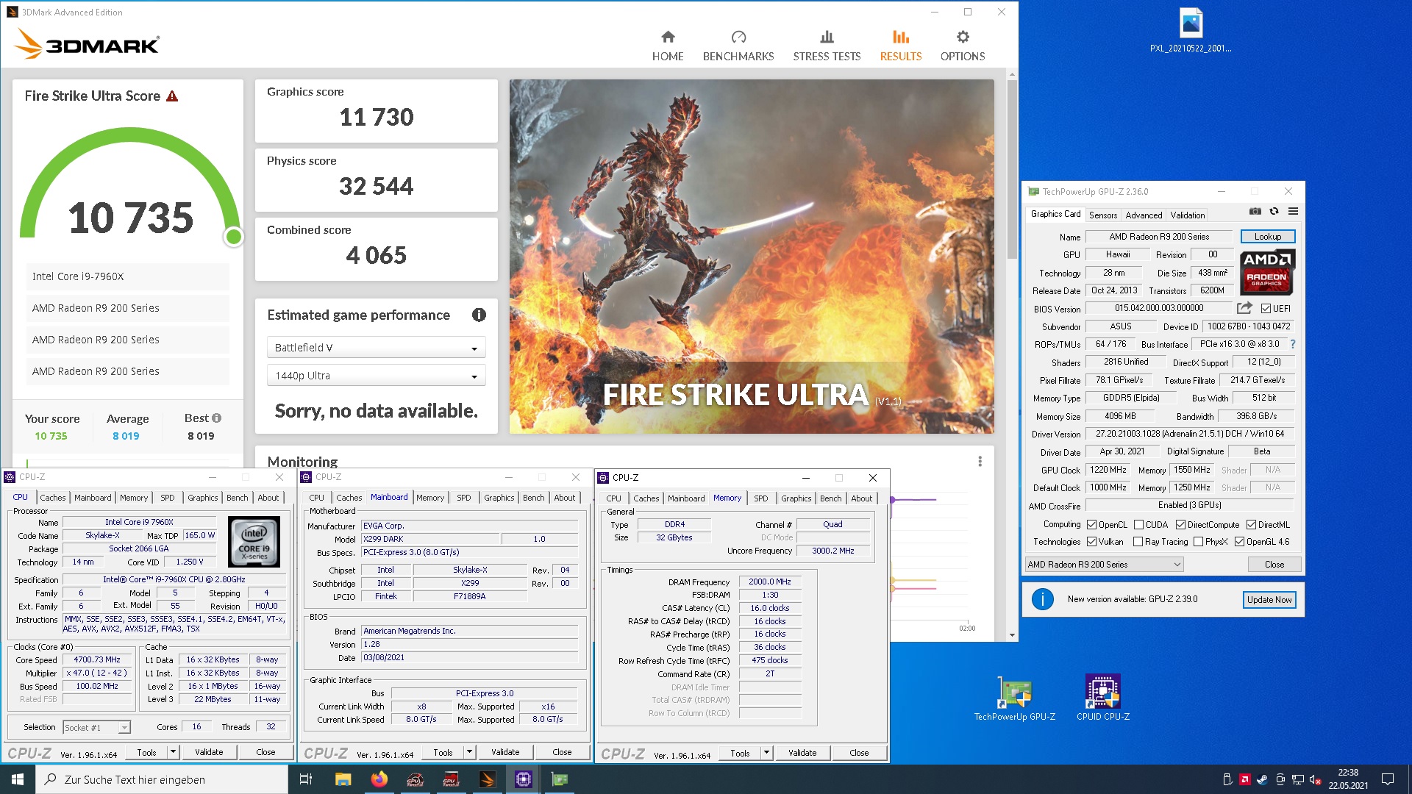Expand Tools dropdown arrow in CPU-Z Mainboard window

[469, 752]
